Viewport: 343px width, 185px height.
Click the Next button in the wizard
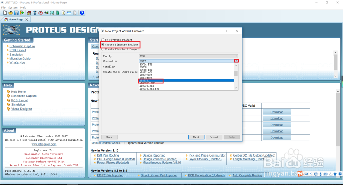196,137
